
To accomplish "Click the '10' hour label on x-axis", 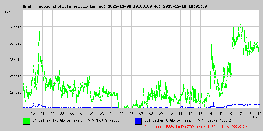I will click(x=171, y=114).
